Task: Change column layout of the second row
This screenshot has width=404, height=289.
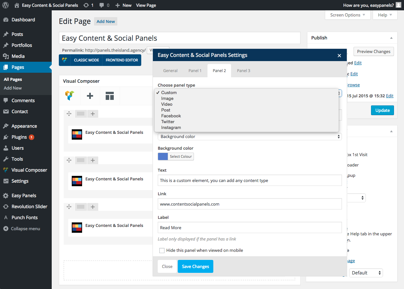Action: coord(81,160)
